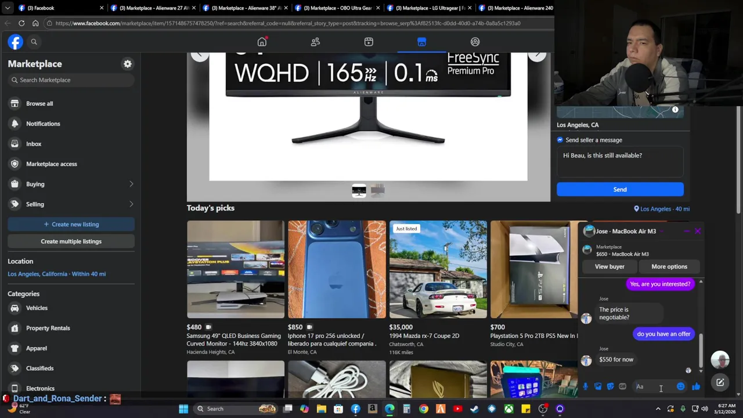Click the Send message button
This screenshot has height=418, width=743.
click(620, 189)
